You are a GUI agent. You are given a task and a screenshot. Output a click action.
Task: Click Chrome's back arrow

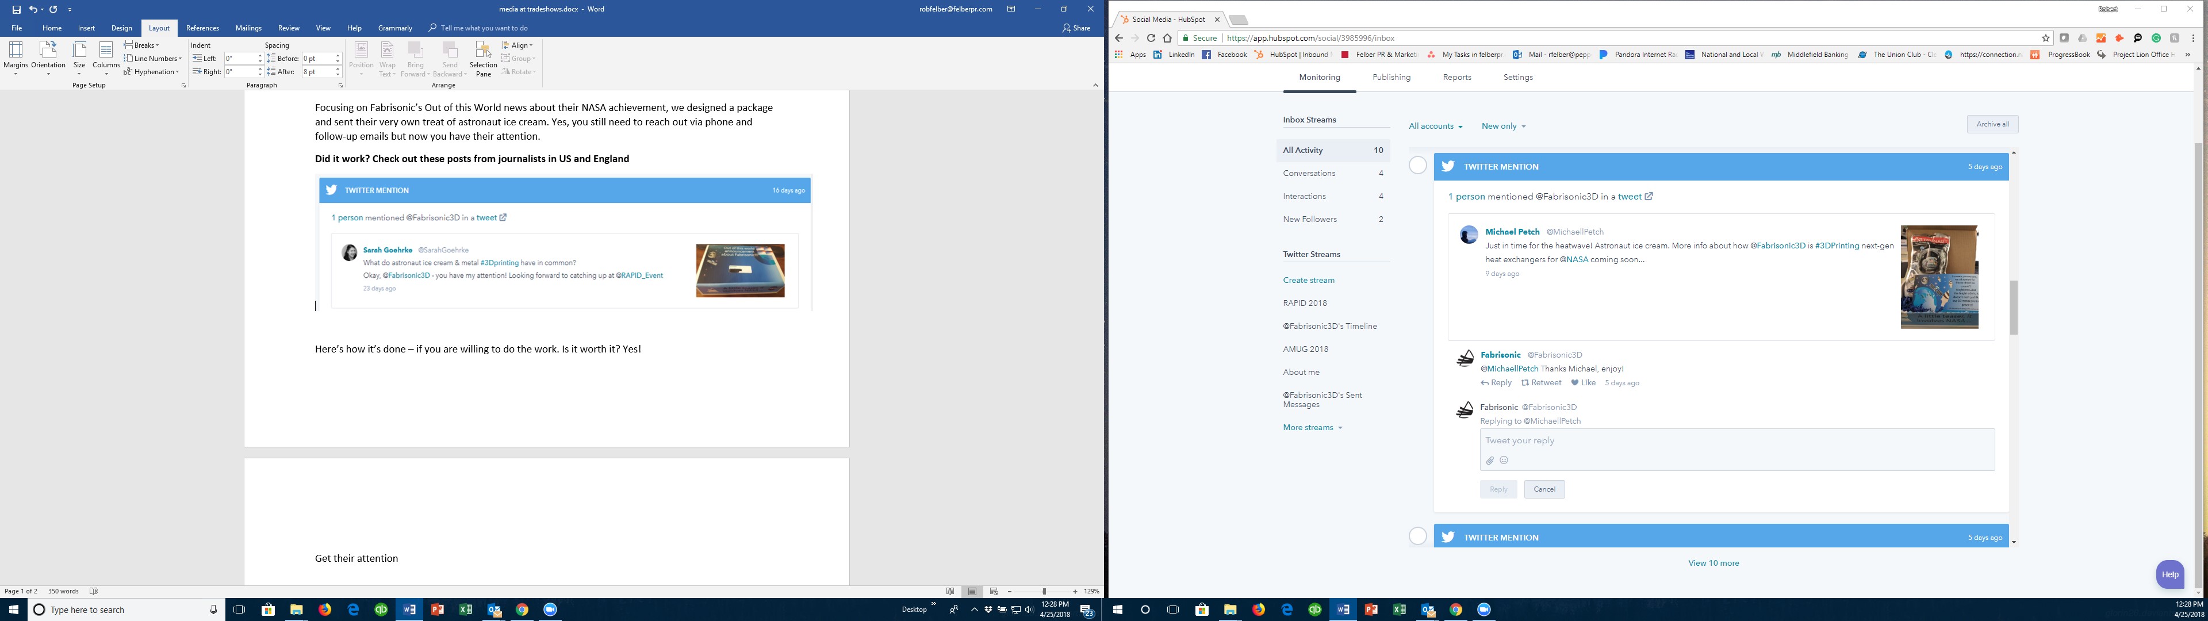1118,38
